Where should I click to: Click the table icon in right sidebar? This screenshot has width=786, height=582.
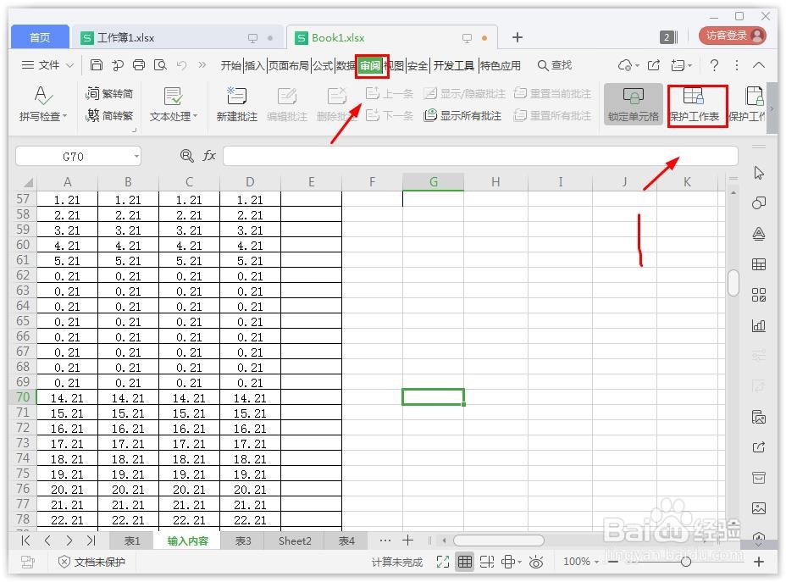pos(758,263)
